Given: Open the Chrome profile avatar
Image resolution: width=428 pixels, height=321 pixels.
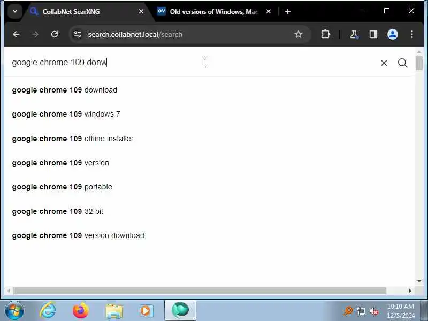Looking at the screenshot, I should click(393, 34).
